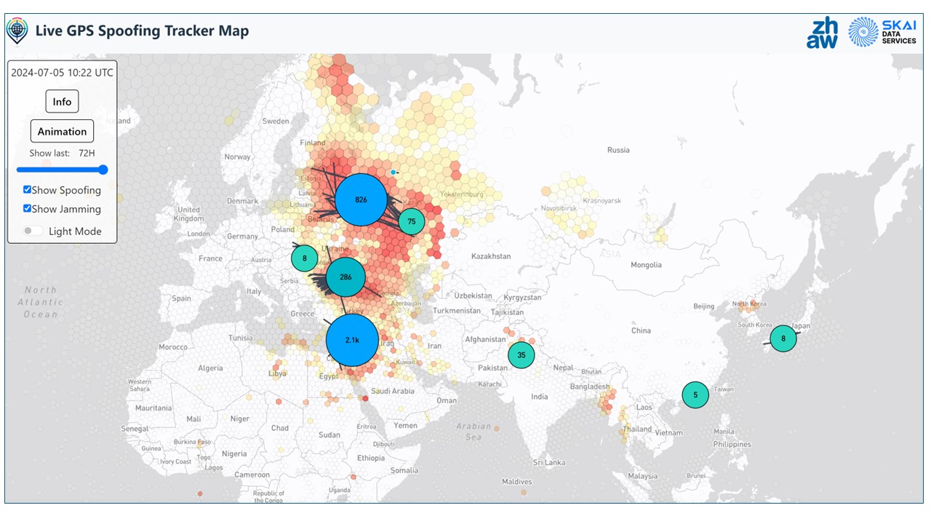Open the 8 cluster marker near Japan
The width and height of the screenshot is (931, 524).
click(783, 338)
